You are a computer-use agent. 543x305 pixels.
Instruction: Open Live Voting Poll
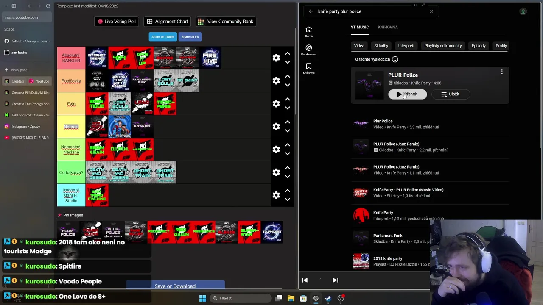(x=117, y=22)
